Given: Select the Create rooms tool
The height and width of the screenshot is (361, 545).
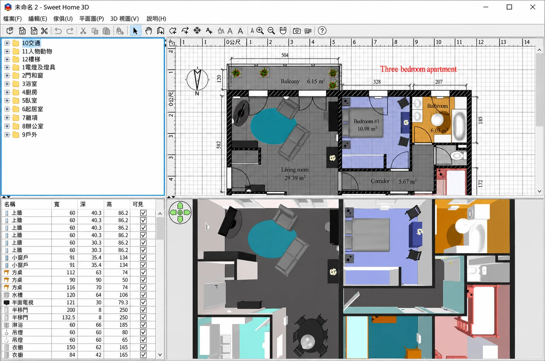Looking at the screenshot, I should tap(173, 31).
